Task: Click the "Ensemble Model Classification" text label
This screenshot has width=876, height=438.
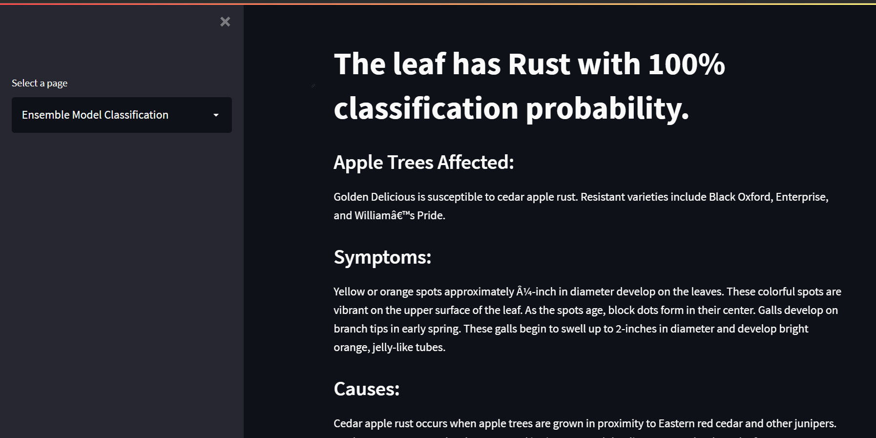Action: (x=95, y=115)
